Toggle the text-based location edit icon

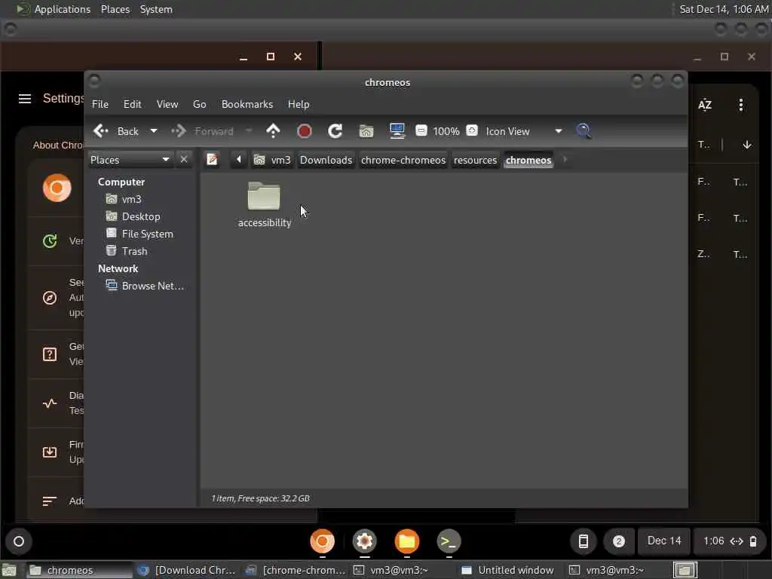pyautogui.click(x=212, y=160)
